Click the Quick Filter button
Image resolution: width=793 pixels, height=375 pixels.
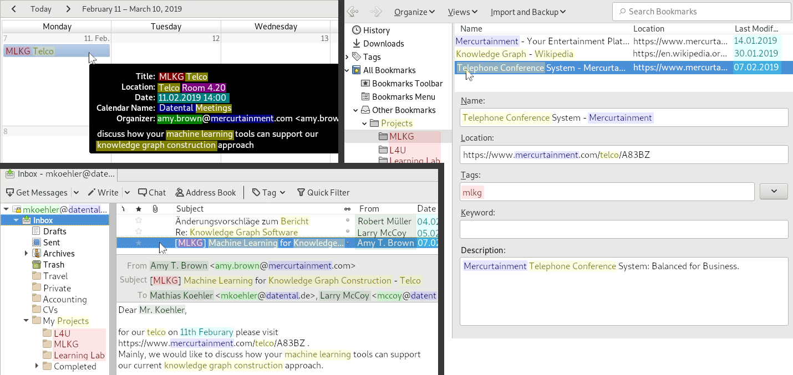323,192
